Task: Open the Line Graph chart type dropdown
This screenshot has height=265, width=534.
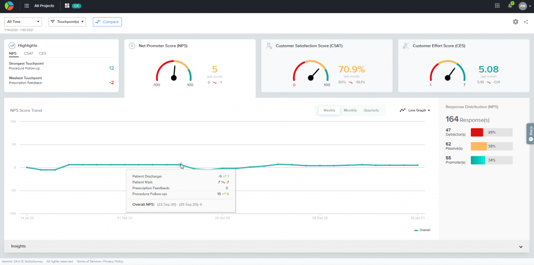Action: click(415, 110)
